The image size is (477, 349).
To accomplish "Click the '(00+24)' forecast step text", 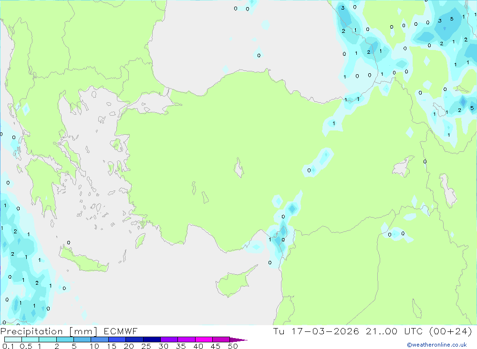I will point(451,331).
